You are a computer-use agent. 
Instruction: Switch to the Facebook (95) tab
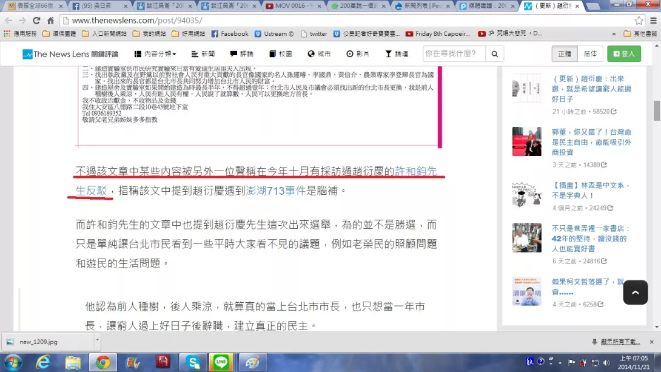pos(99,6)
